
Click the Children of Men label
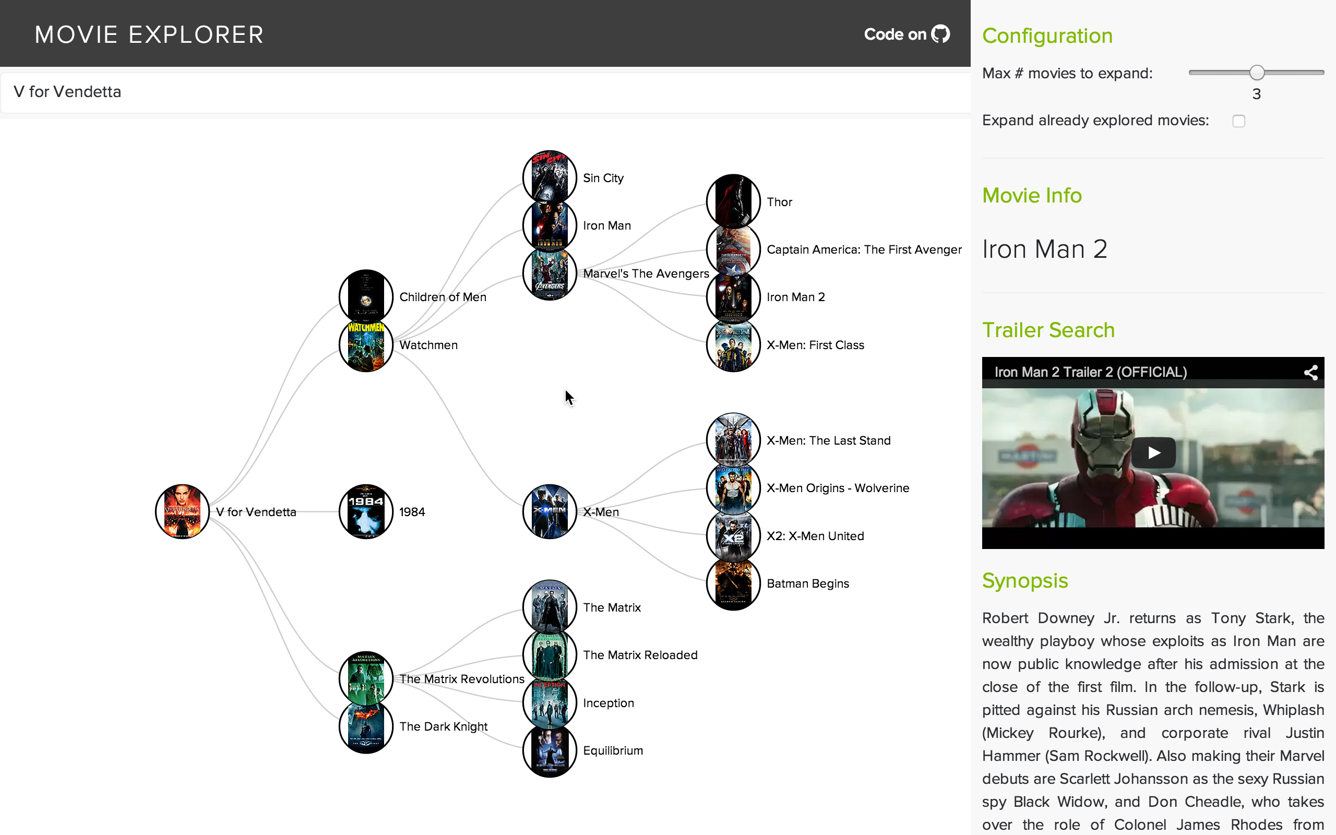point(442,297)
